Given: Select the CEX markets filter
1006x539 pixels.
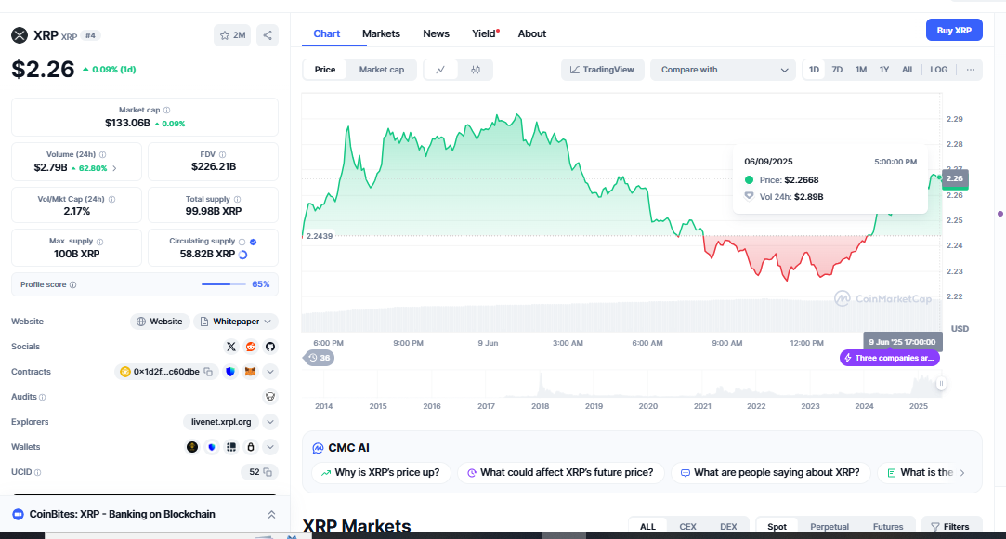Looking at the screenshot, I should tap(687, 526).
